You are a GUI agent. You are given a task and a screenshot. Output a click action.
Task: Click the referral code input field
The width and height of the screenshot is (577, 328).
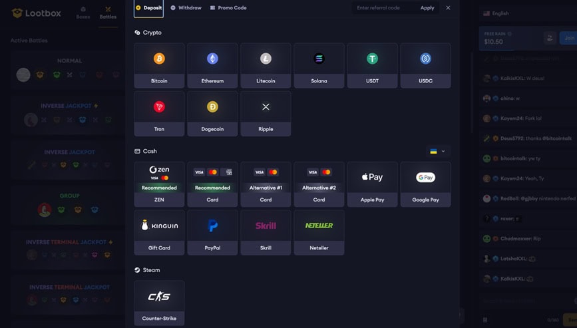[384, 8]
